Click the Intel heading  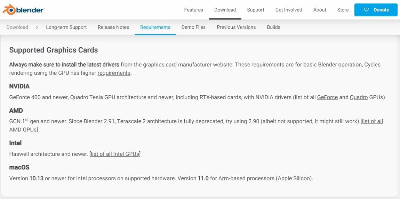15,143
